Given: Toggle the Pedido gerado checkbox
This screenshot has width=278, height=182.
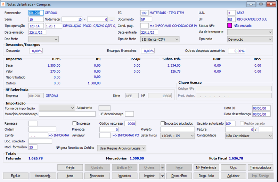Looking at the screenshot, I should (x=242, y=123).
